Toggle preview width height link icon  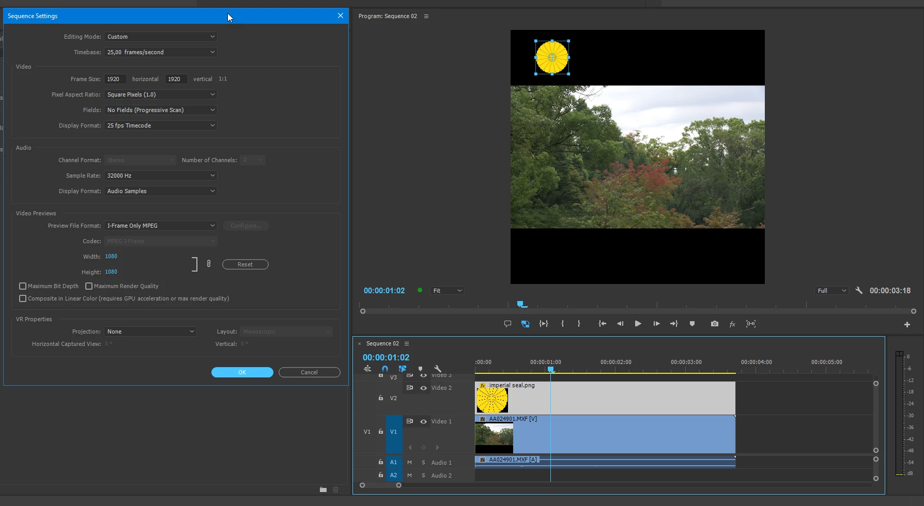click(x=209, y=264)
